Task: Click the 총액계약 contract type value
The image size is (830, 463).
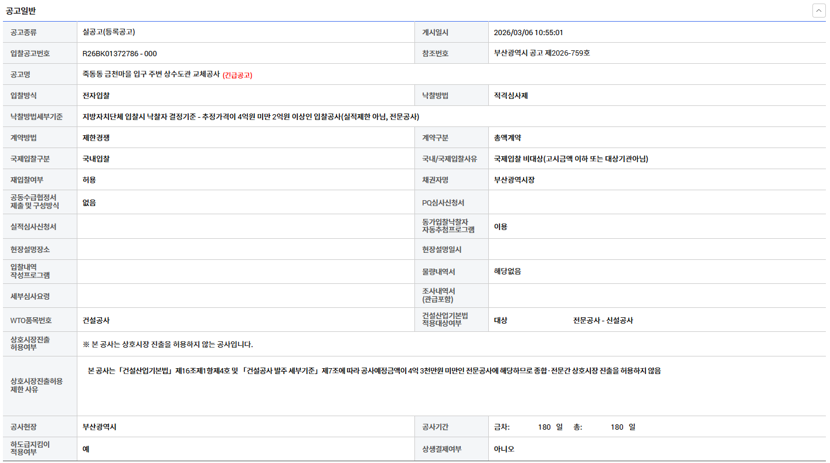Action: coord(507,138)
